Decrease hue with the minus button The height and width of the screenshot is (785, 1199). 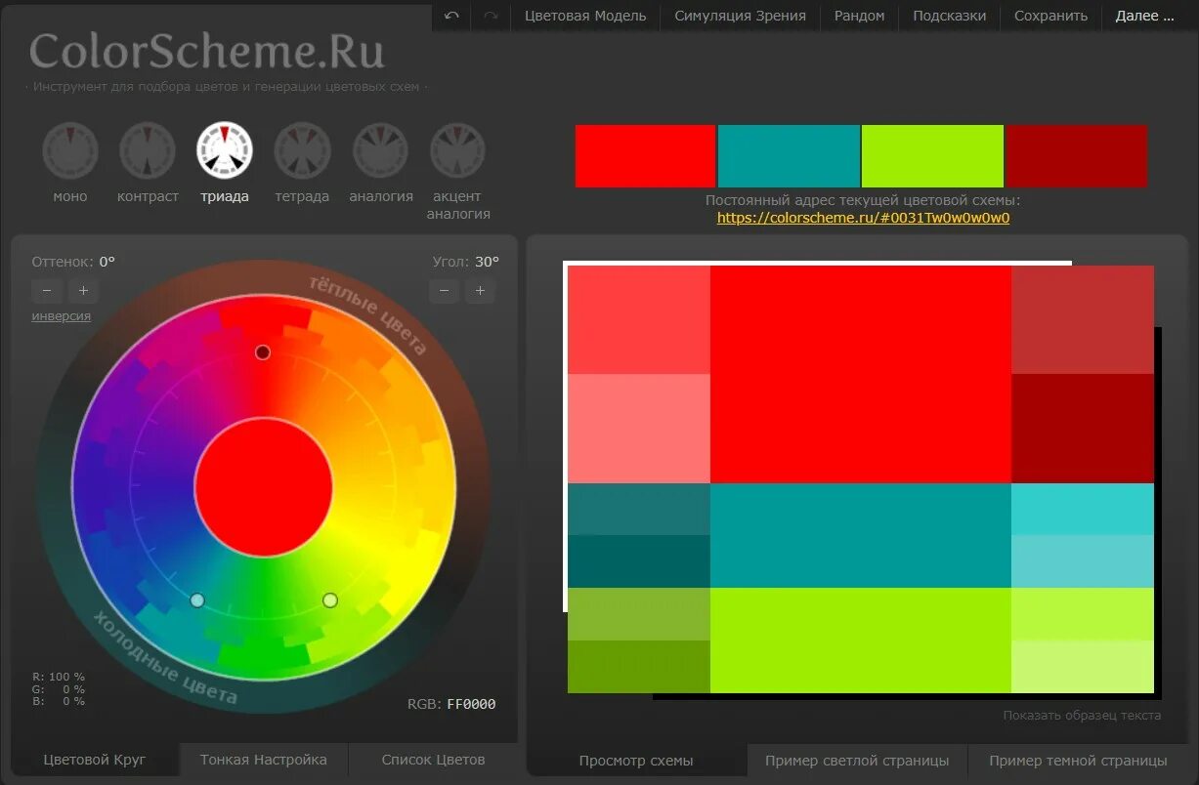click(47, 290)
